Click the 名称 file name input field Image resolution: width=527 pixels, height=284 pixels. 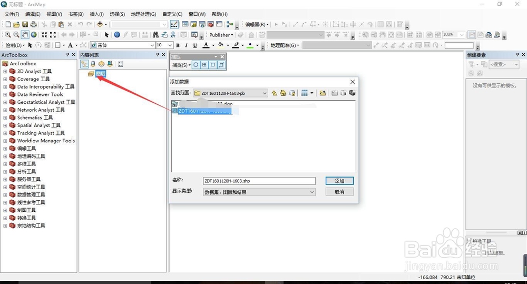point(259,181)
